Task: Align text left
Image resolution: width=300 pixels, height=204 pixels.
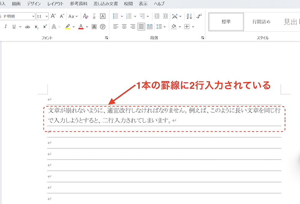Action: [x=115, y=27]
